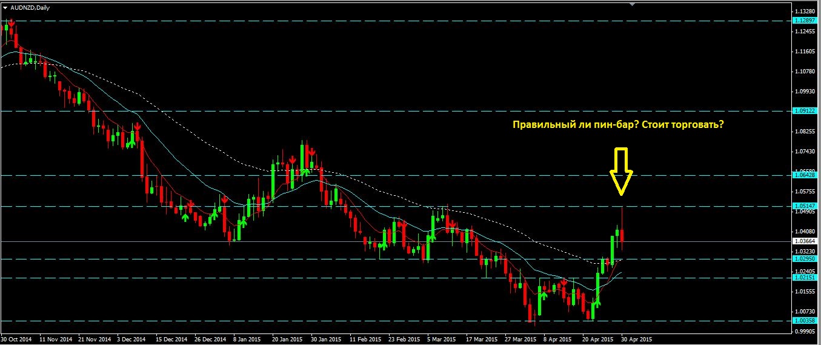
Task: Click the 15 Dec 2014 date label
Action: [x=173, y=340]
